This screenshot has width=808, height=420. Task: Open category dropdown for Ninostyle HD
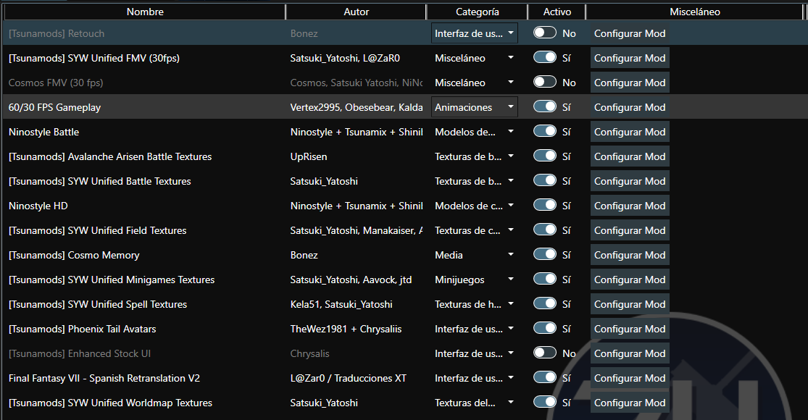pos(474,206)
